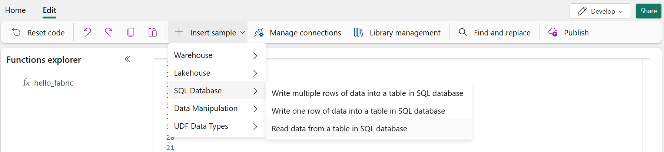Click the redo arrow icon
The width and height of the screenshot is (664, 152).
click(x=109, y=32)
